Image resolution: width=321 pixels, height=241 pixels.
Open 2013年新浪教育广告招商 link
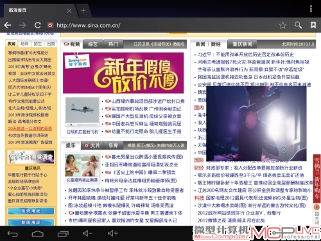click(x=30, y=142)
